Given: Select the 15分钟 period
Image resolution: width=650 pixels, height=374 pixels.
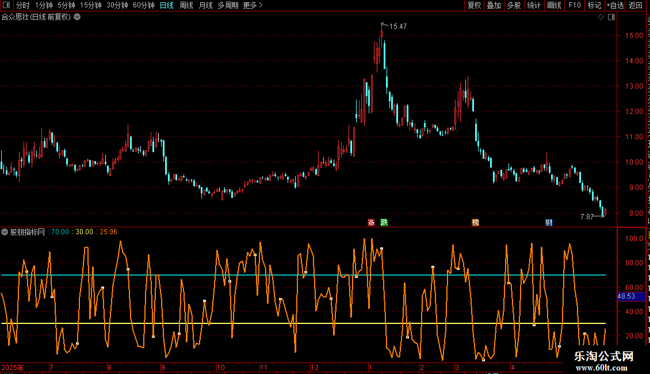Looking at the screenshot, I should (90, 5).
